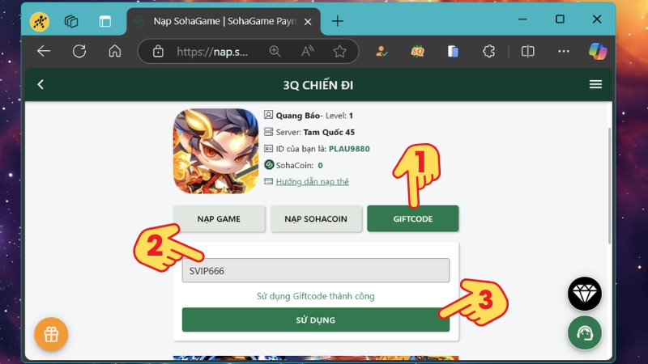Click the SohaCoin balance 0
Image resolution: width=648 pixels, height=364 pixels.
(320, 165)
